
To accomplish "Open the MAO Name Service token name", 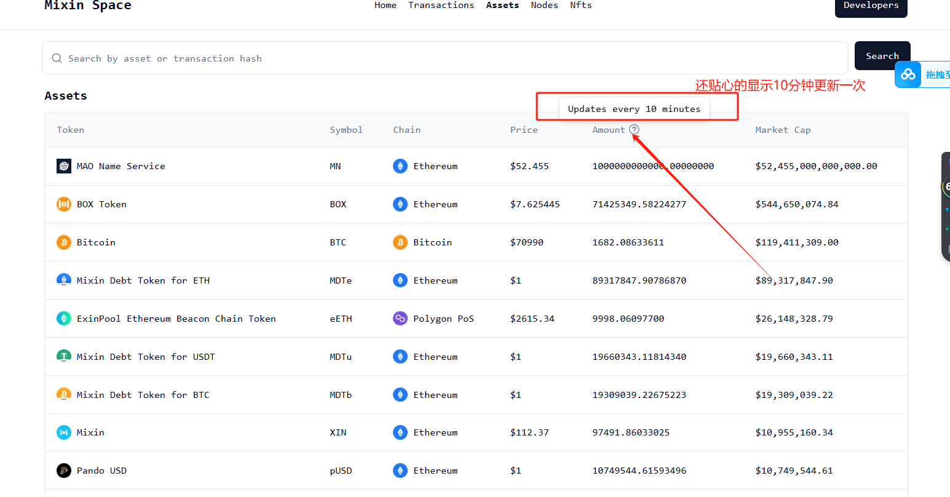I will coord(121,166).
